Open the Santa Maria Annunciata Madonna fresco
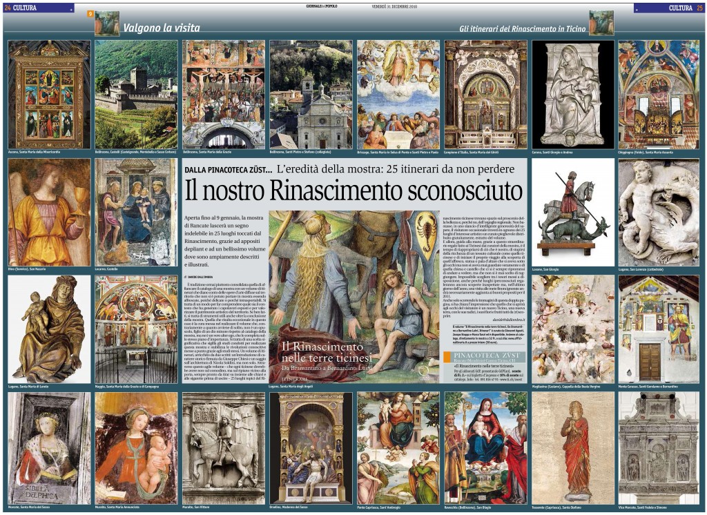 [136, 448]
